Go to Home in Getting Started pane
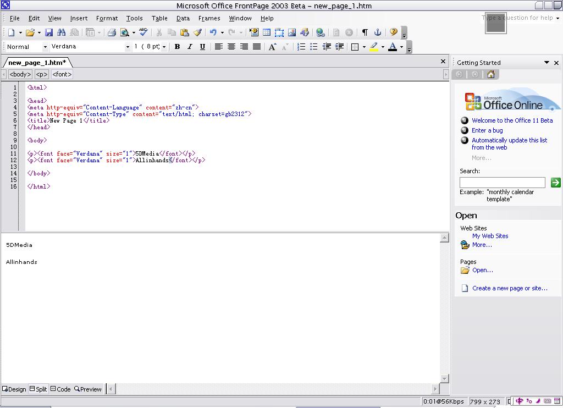Viewport: 563px width, 408px height. (491, 74)
